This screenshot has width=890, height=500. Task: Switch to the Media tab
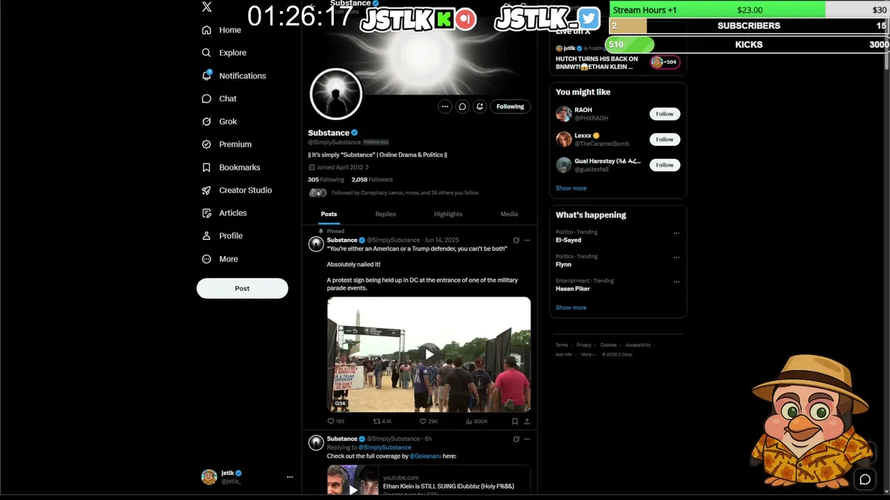click(509, 214)
